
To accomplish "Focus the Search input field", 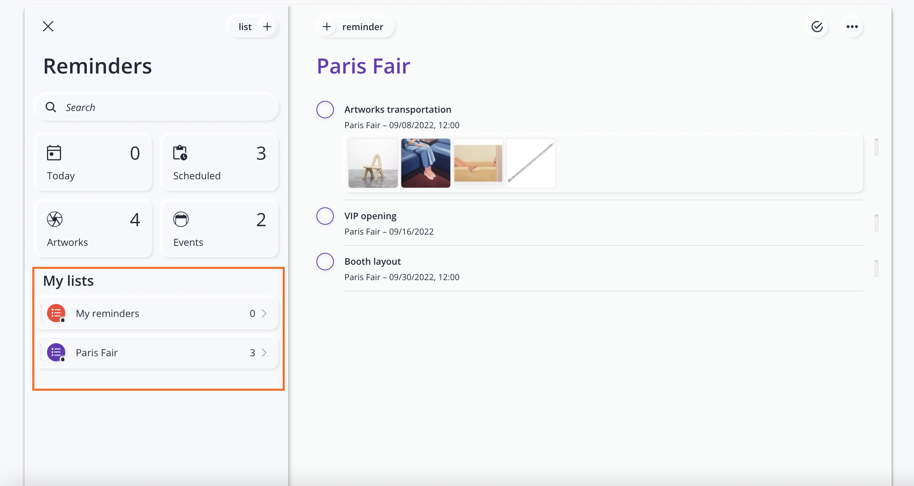I will (157, 107).
